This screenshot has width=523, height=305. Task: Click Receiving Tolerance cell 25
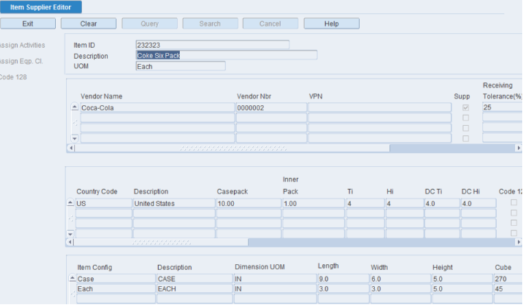[502, 107]
